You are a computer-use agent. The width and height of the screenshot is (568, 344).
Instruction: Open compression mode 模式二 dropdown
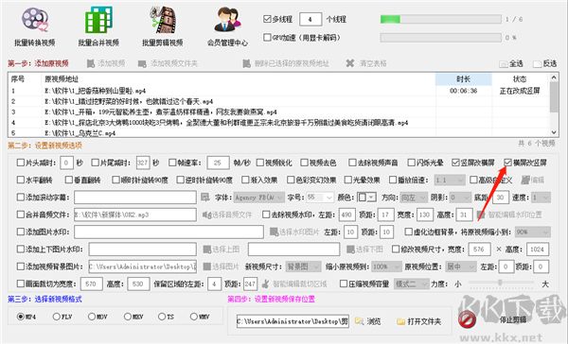pyautogui.click(x=412, y=284)
